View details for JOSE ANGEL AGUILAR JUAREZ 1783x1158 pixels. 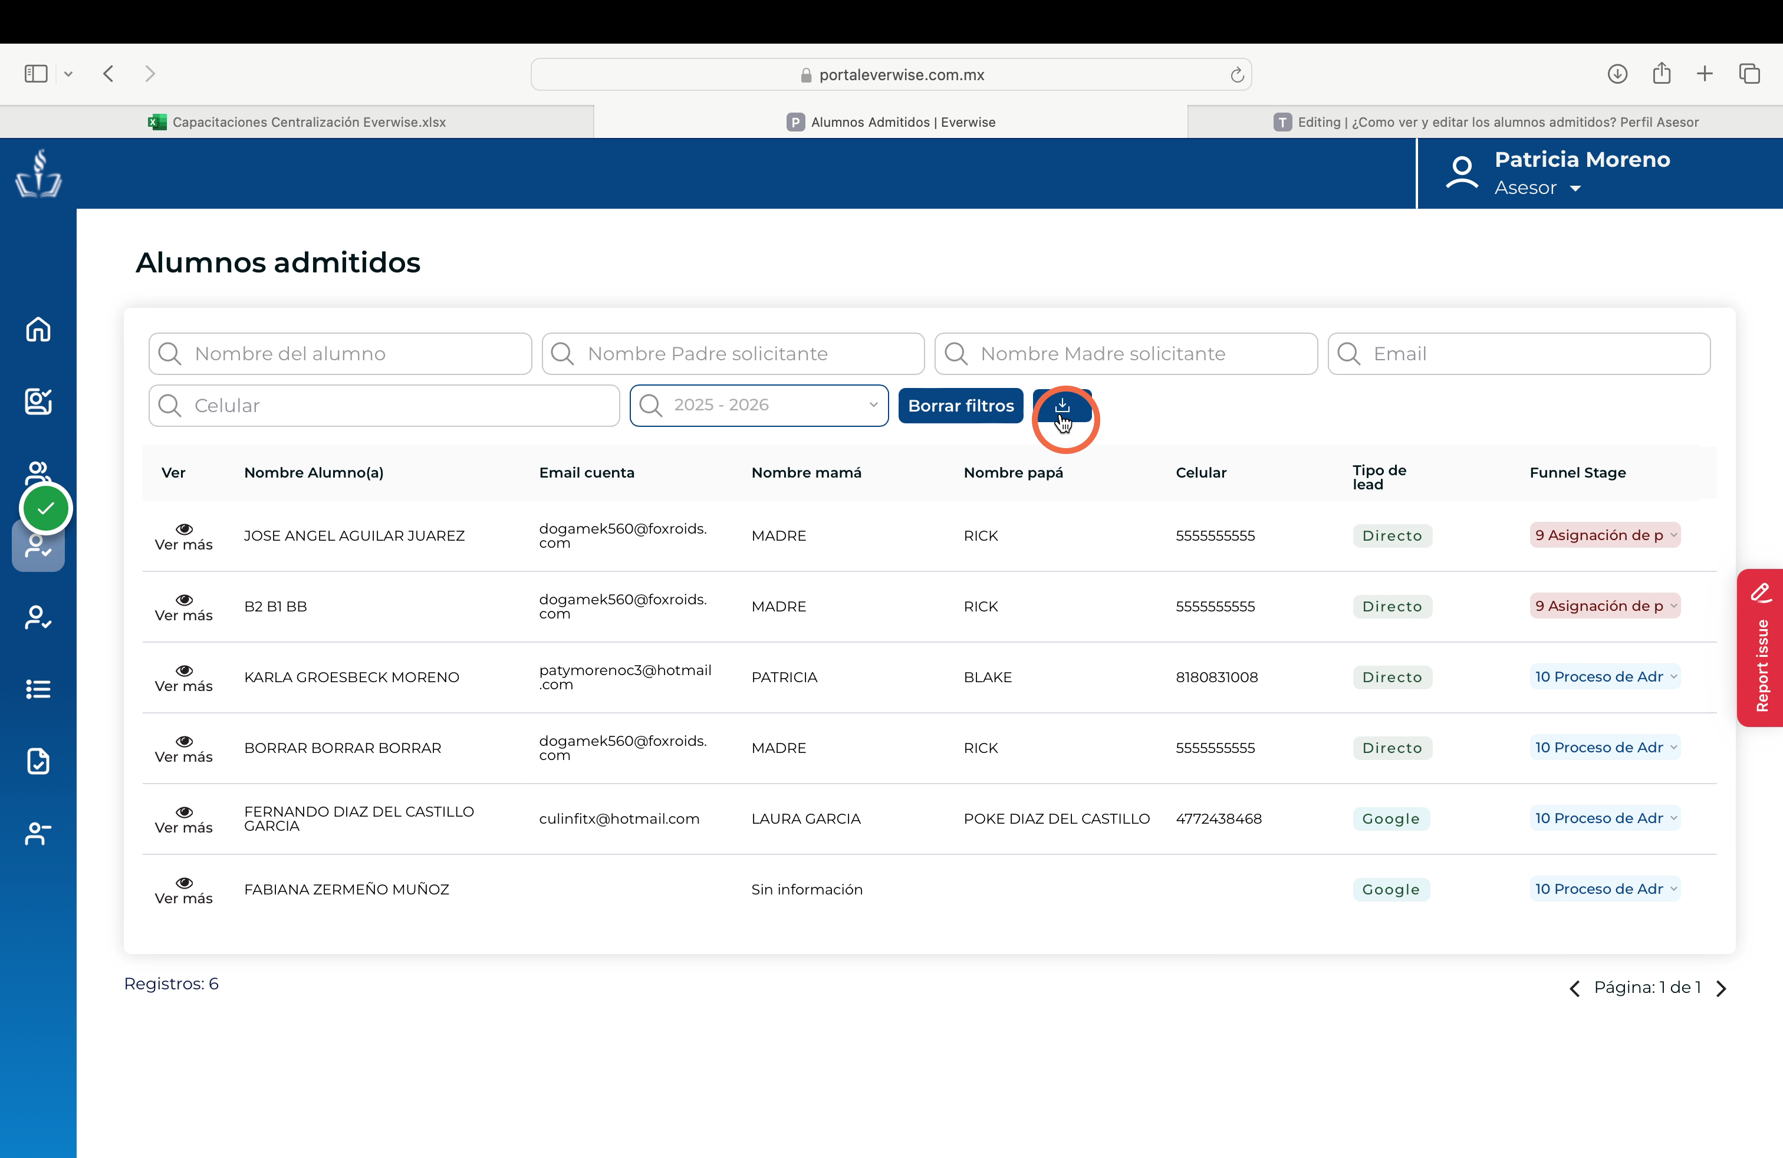[183, 537]
